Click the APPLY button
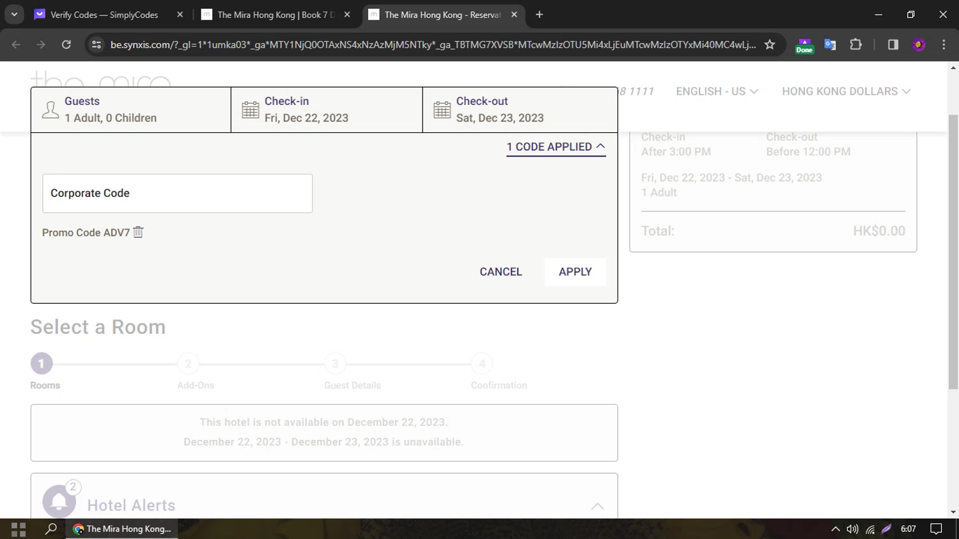959x539 pixels. tap(575, 272)
